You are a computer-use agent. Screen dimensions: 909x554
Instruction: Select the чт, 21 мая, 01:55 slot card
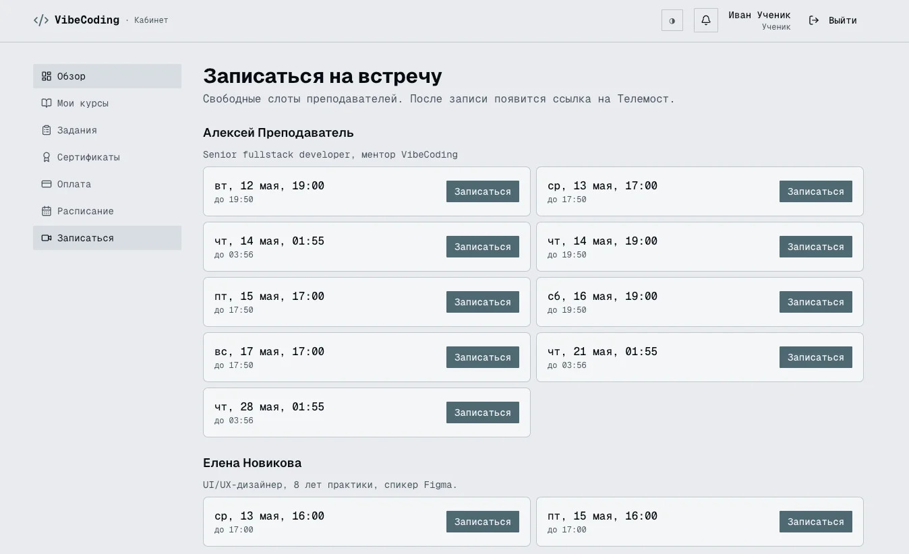[700, 357]
